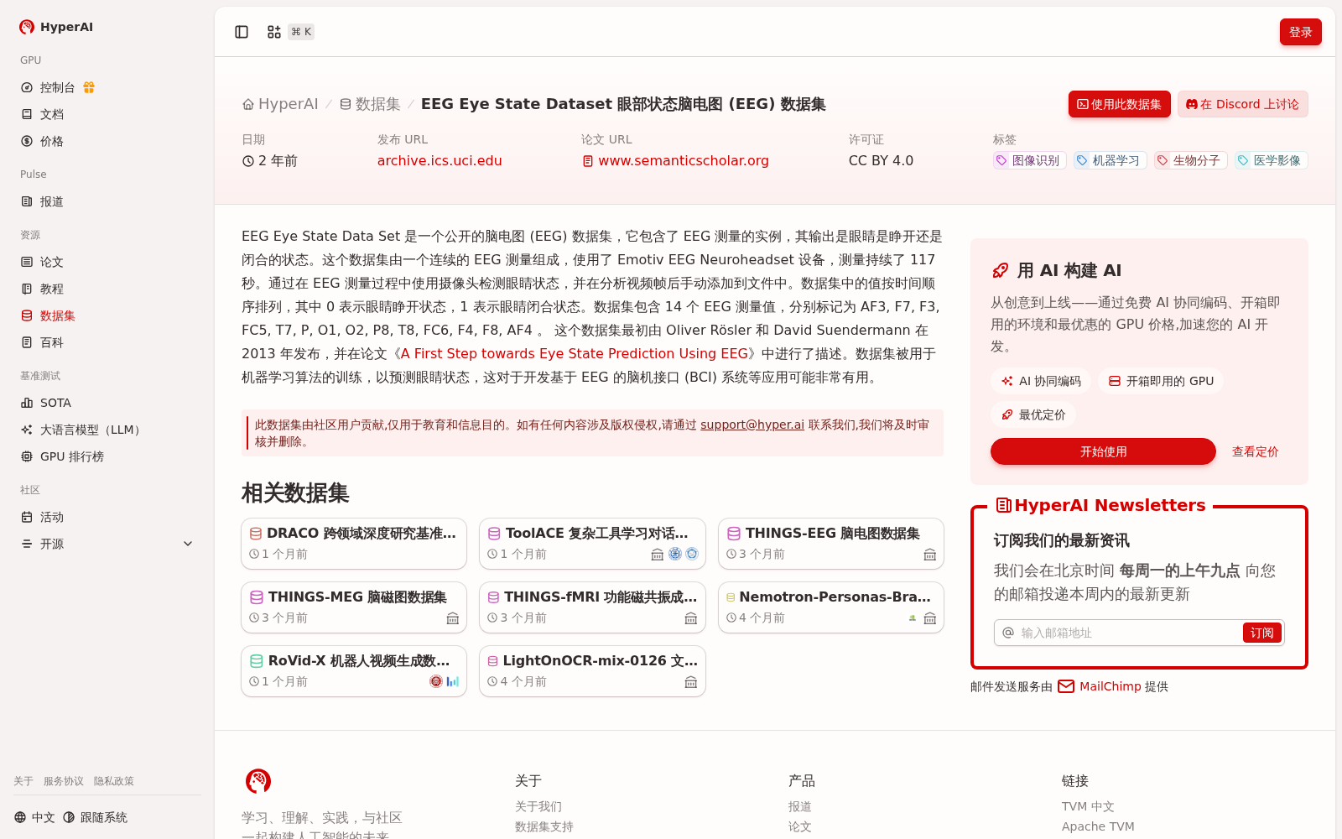
Task: Open the command search grid icon
Action: pyautogui.click(x=274, y=32)
